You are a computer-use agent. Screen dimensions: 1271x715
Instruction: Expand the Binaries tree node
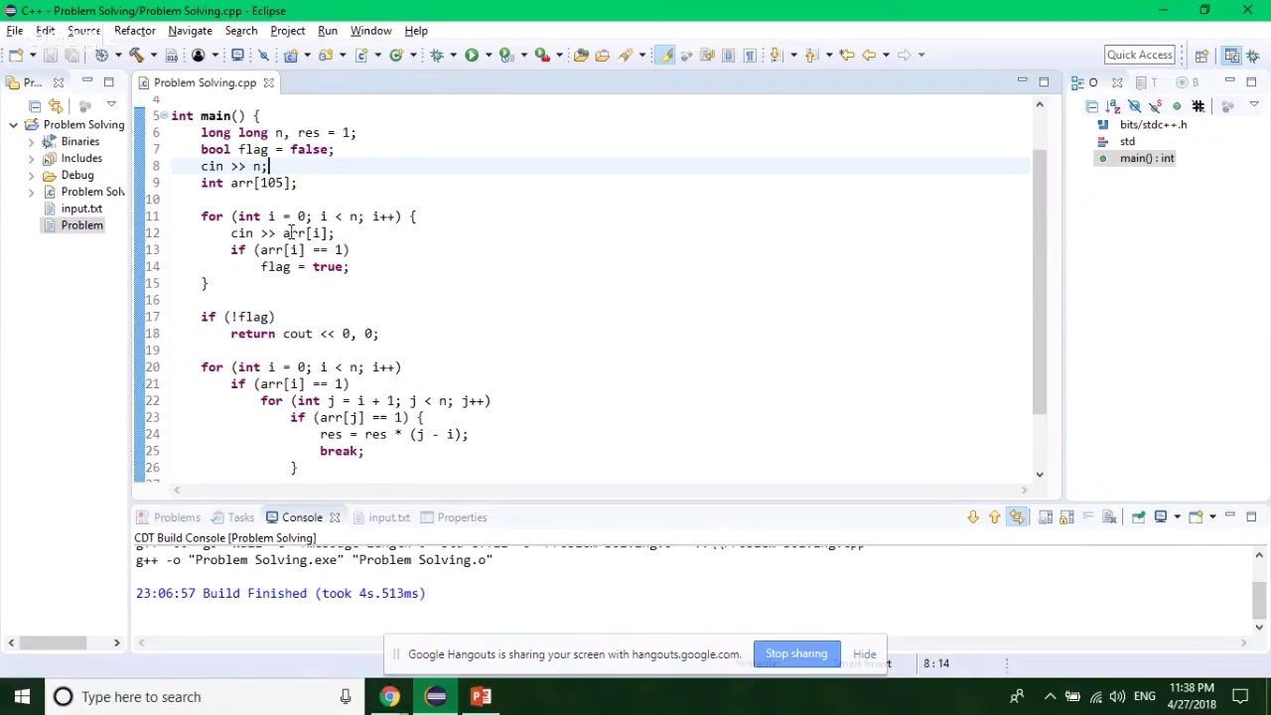pyautogui.click(x=31, y=142)
